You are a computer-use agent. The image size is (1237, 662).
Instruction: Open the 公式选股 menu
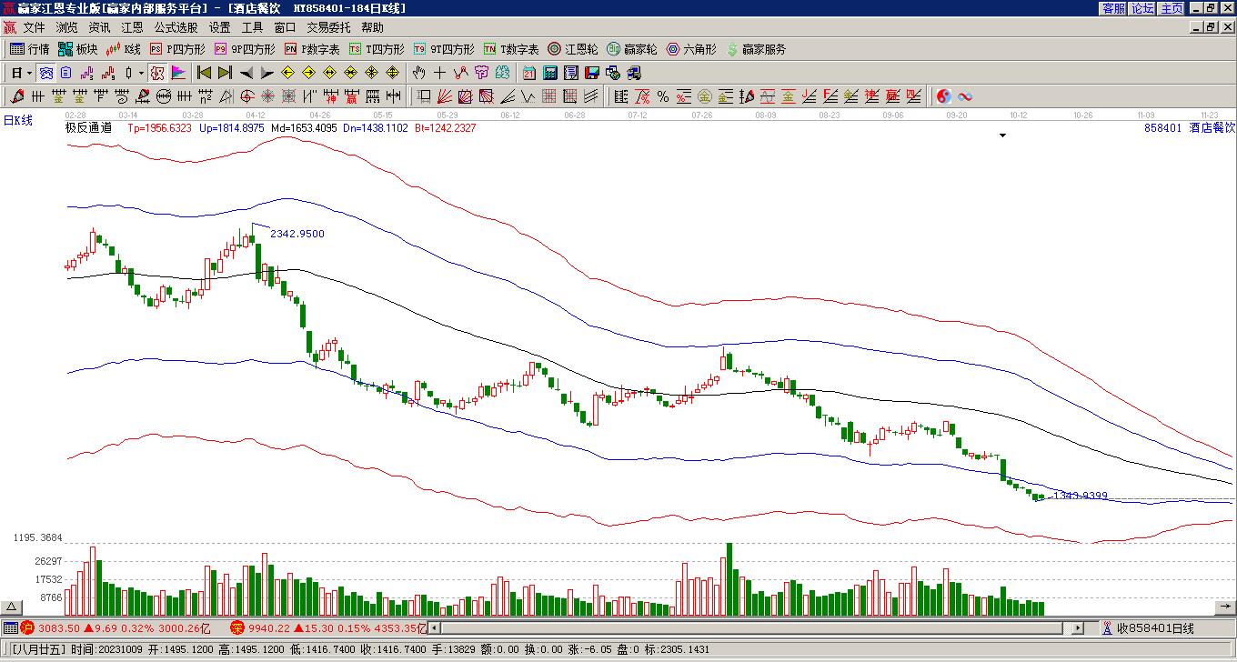point(176,28)
